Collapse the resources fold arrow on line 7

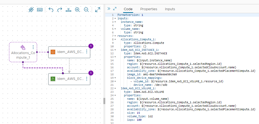[x=115, y=36]
